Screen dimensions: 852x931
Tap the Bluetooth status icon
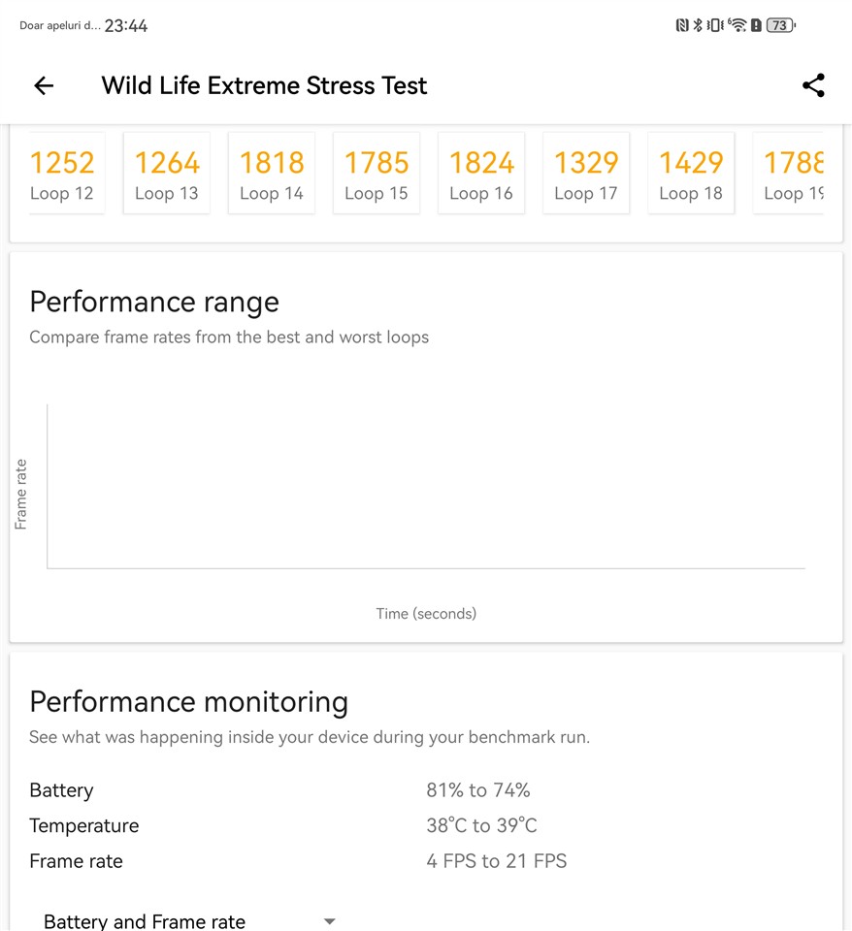[697, 26]
